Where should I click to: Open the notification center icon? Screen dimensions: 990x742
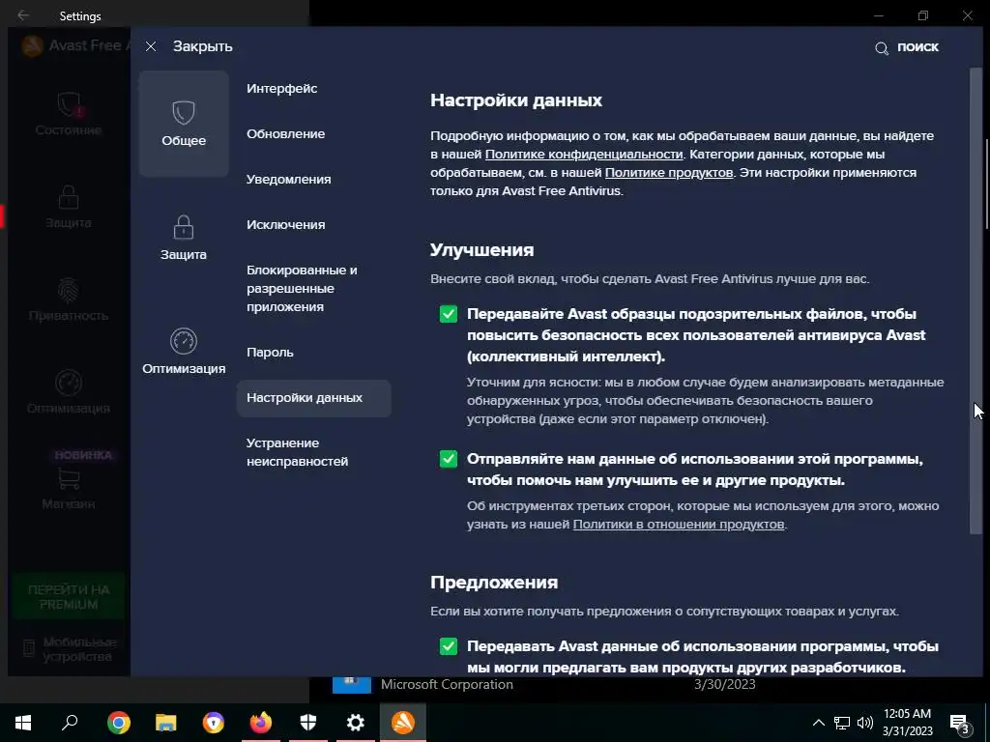pyautogui.click(x=959, y=724)
